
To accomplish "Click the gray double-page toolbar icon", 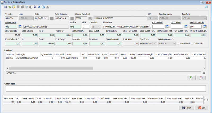I will pos(22,7).
